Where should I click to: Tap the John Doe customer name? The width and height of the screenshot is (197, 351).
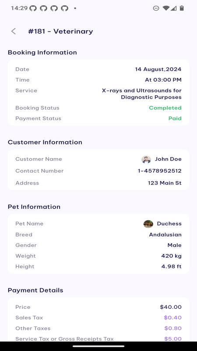click(x=168, y=159)
